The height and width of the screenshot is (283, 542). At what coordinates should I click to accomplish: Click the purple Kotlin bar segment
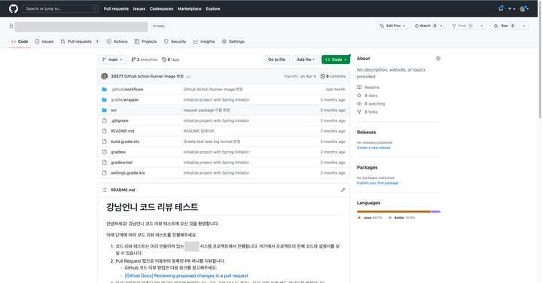[x=436, y=211]
